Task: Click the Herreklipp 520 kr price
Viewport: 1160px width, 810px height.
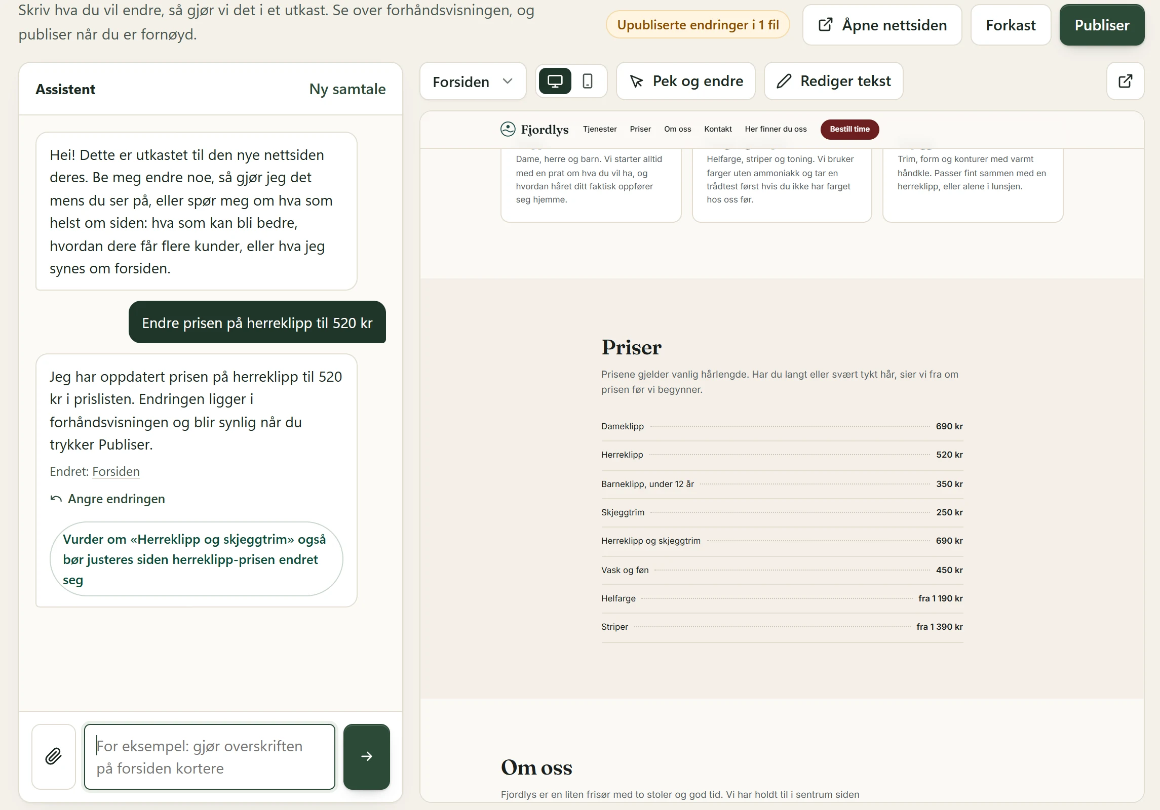Action: [949, 455]
